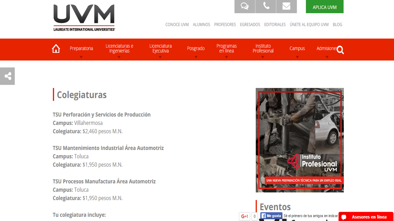Click the share icon on the left edge
The height and width of the screenshot is (221, 394).
coord(7,76)
